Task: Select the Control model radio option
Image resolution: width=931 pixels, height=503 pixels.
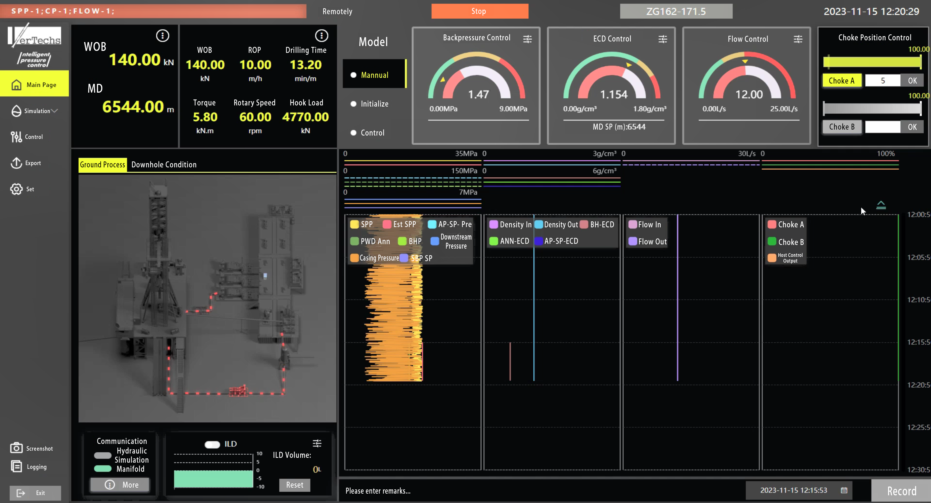Action: coord(367,133)
